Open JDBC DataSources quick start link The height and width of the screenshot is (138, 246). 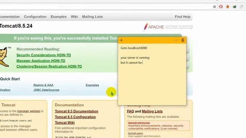46,90
